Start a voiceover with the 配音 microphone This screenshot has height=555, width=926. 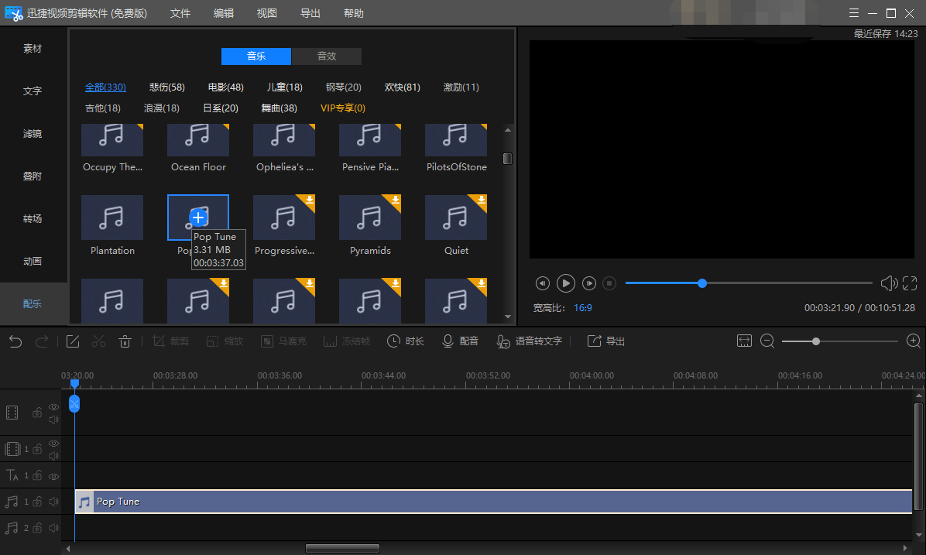click(x=460, y=341)
